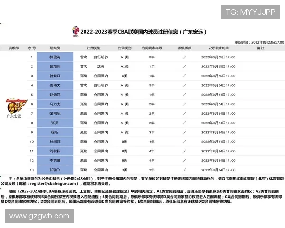
Task: Click the note starting 注：名单中标蓝的为公示中球员
Action: [142, 181]
